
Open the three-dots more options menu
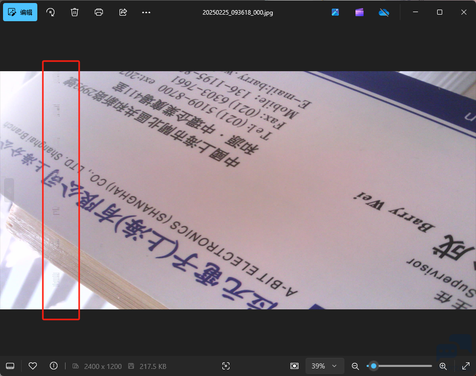click(146, 13)
